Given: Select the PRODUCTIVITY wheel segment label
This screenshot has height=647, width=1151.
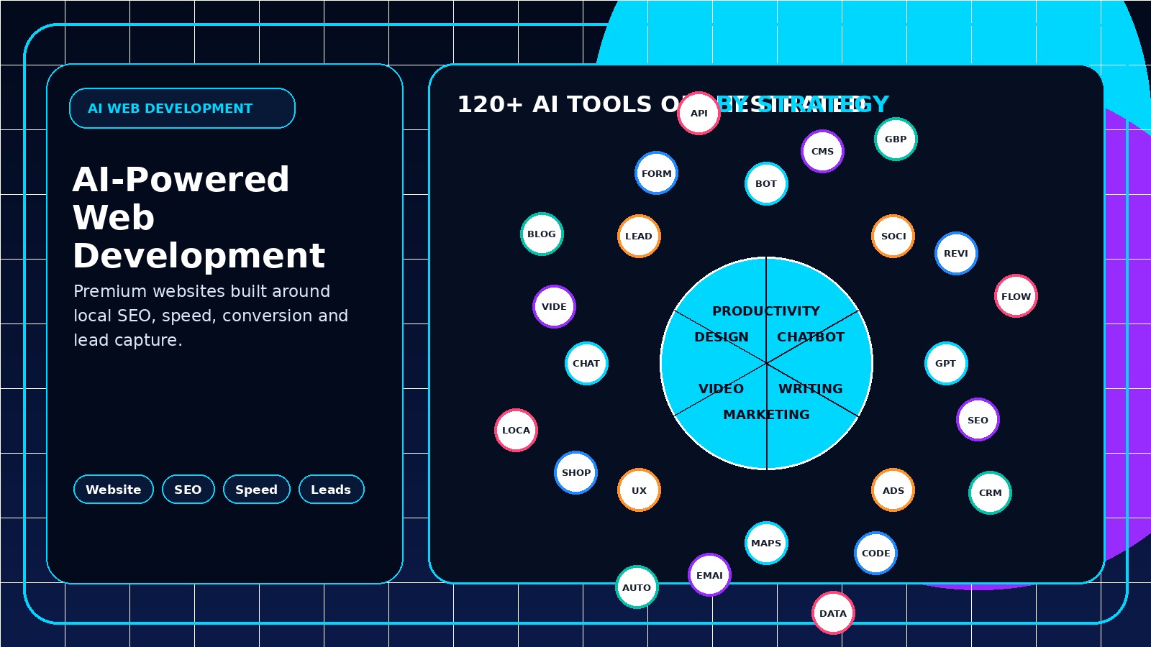Looking at the screenshot, I should click(766, 311).
